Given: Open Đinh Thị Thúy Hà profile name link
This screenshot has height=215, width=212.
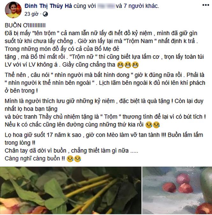Looking at the screenshot, I should click(x=48, y=6).
